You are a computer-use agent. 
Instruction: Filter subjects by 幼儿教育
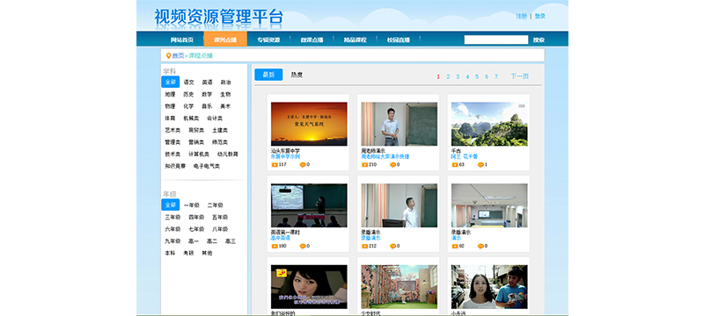point(228,154)
